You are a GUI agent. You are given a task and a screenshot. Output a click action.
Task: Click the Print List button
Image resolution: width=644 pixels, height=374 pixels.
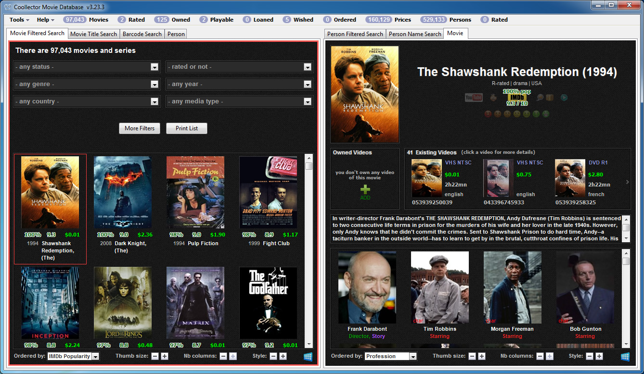(x=187, y=128)
